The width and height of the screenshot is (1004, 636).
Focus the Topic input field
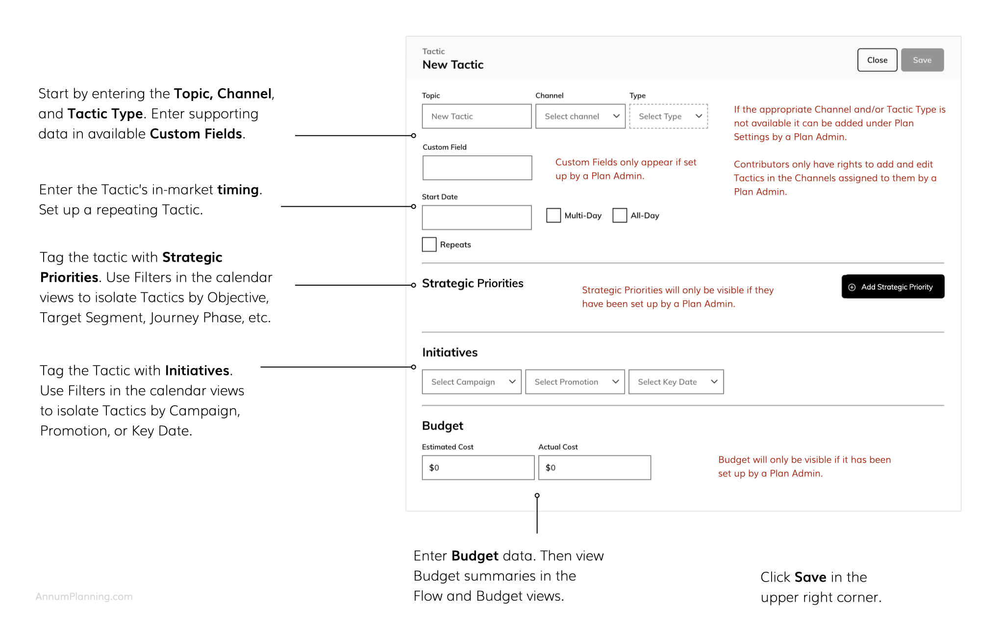pyautogui.click(x=477, y=116)
